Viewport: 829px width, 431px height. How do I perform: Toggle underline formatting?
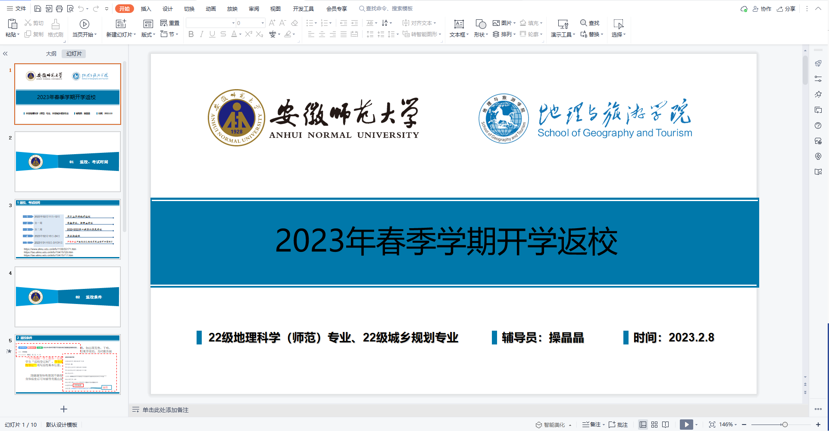tap(212, 34)
